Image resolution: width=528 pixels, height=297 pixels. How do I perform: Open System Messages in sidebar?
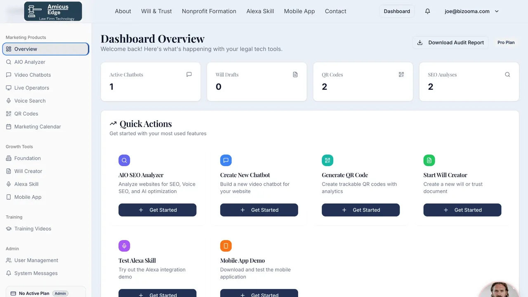click(x=46, y=273)
